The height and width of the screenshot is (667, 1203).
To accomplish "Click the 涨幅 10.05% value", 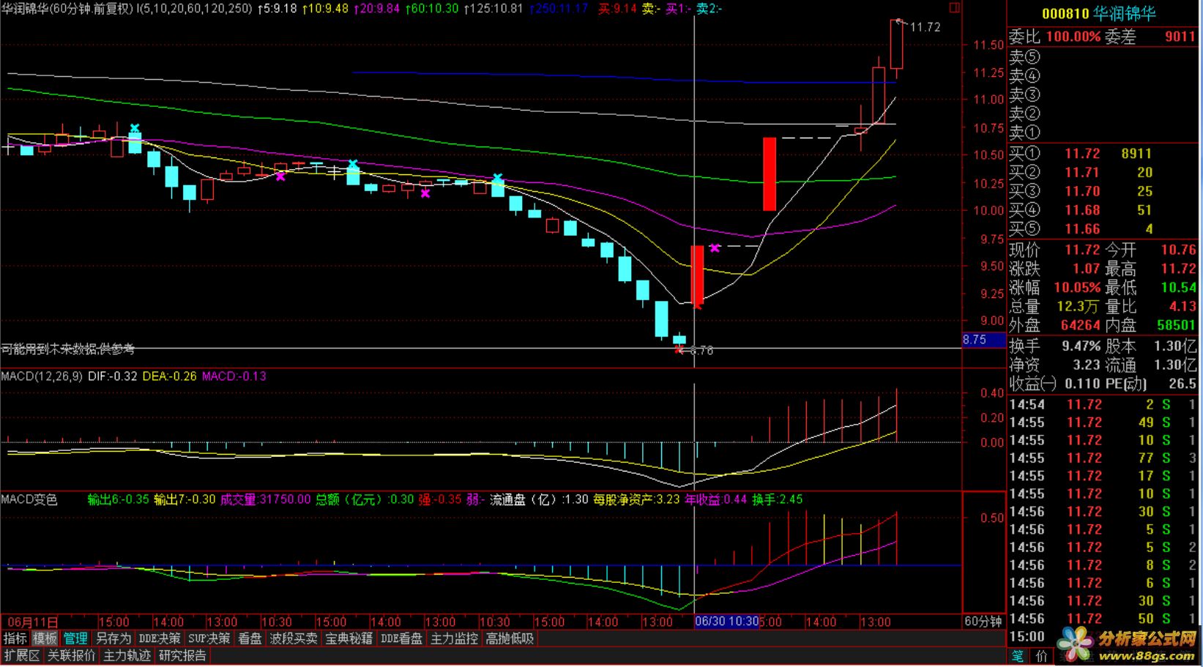I will pyautogui.click(x=1077, y=288).
